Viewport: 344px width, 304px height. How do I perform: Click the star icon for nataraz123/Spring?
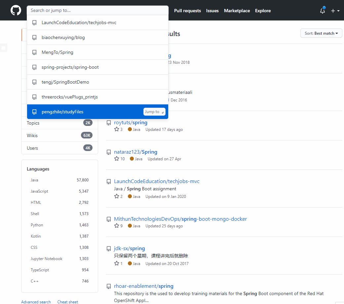point(117,159)
